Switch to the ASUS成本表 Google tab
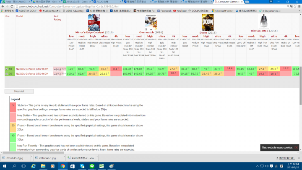This screenshot has height=170, width=302. 77,2
